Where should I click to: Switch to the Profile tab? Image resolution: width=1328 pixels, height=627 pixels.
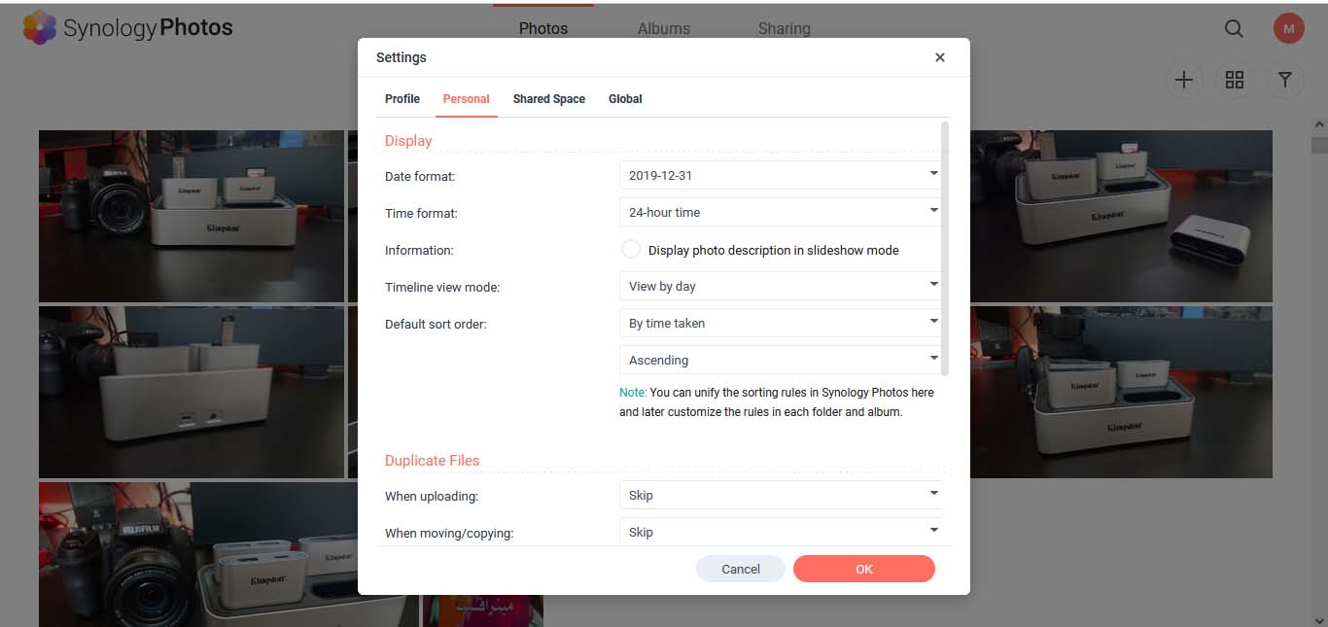click(402, 99)
